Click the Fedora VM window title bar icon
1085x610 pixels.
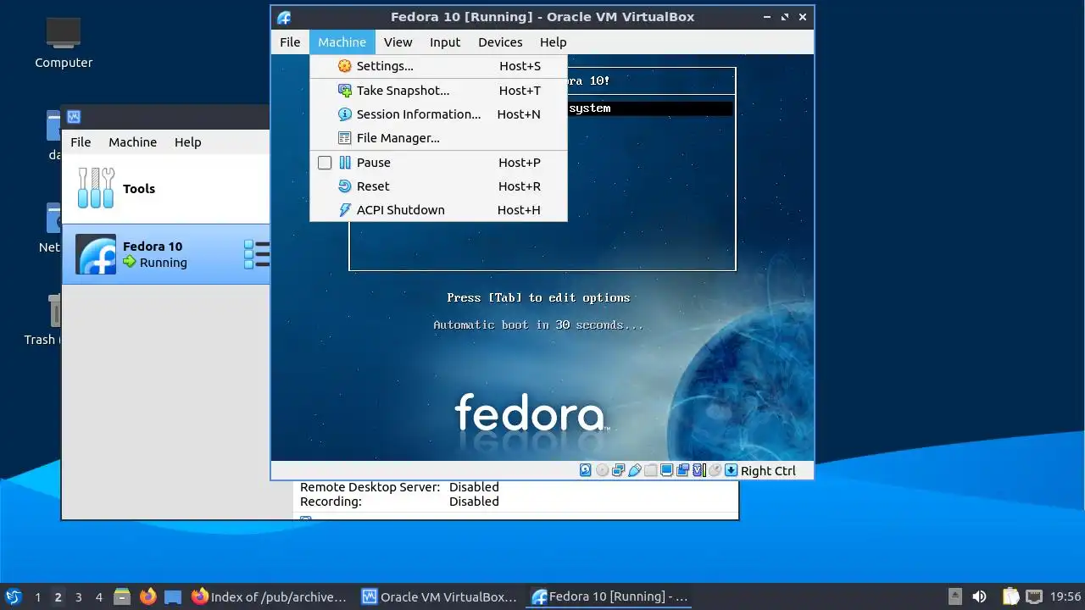284,17
